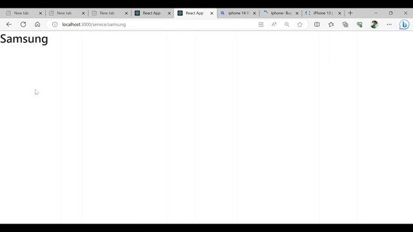The image size is (413, 232).
Task: Open split screen view icon
Action: (x=317, y=24)
